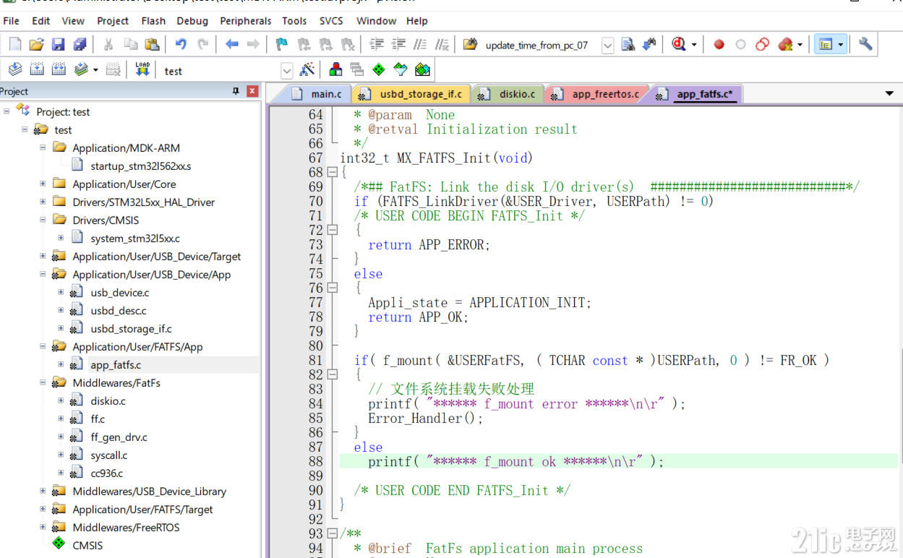903x558 pixels.
Task: Click the Kill all breakpoints icon
Action: pyautogui.click(x=785, y=45)
